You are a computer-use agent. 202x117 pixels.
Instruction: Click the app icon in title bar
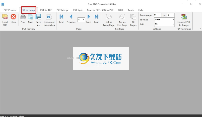click(x=2, y=4)
